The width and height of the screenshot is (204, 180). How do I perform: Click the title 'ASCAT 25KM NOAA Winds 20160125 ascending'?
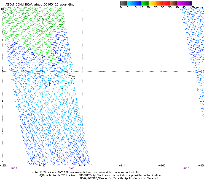(x=40, y=5)
